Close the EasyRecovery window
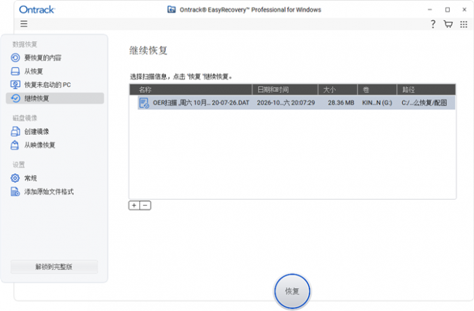474x311 pixels. click(x=465, y=10)
